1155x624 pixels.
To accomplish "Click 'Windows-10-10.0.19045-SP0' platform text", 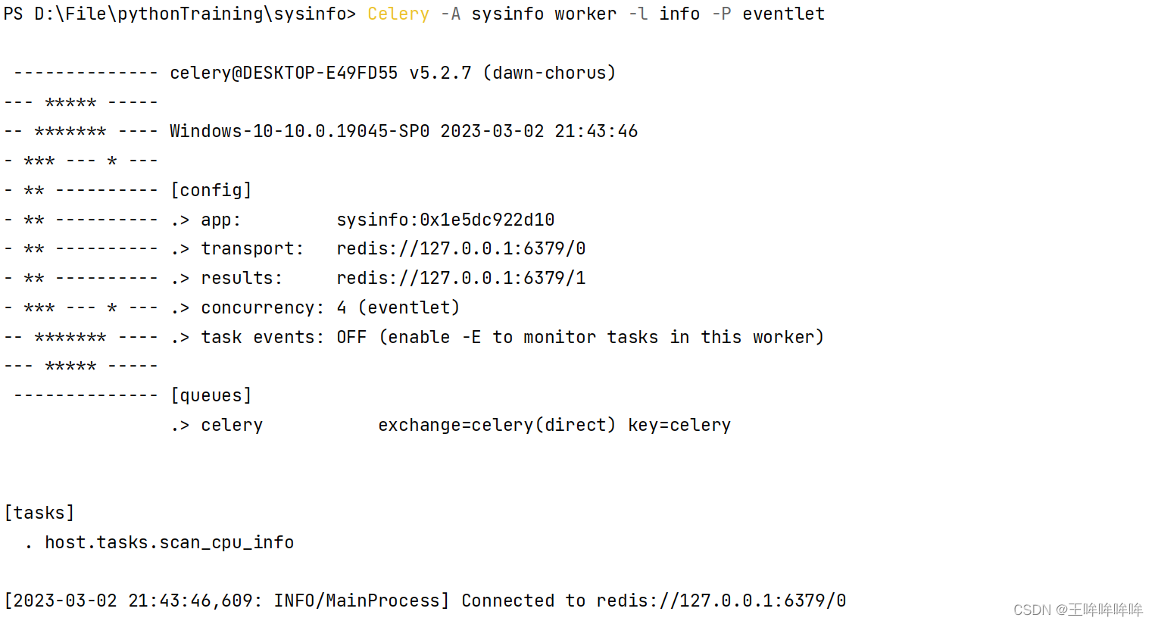I will 300,132.
